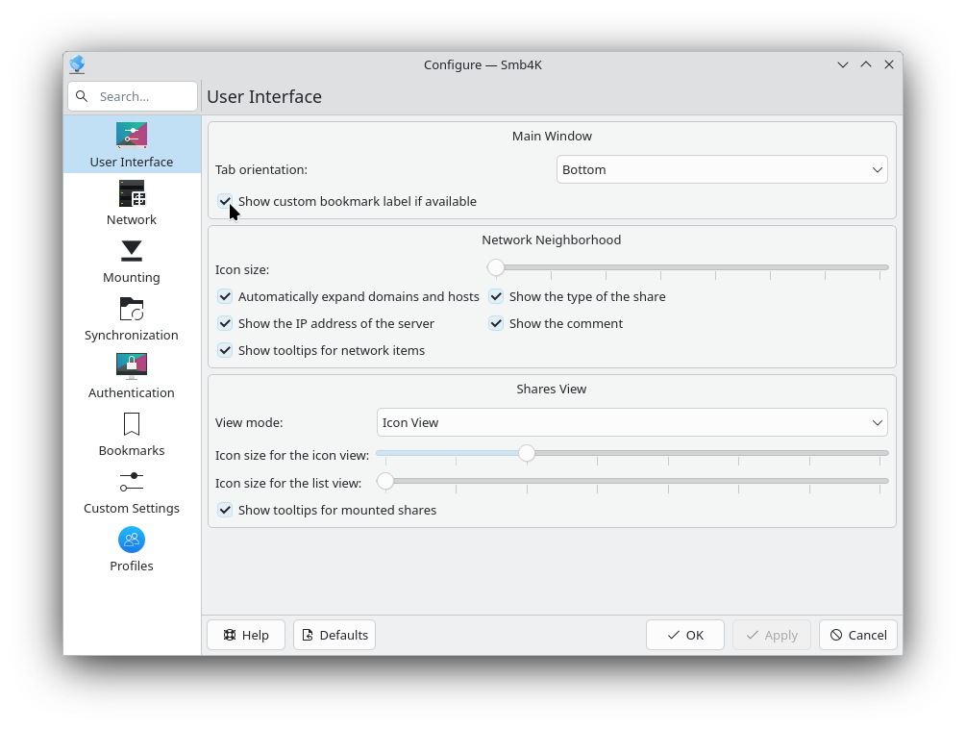
Task: Toggle Show the IP address of the server
Action: pyautogui.click(x=225, y=323)
